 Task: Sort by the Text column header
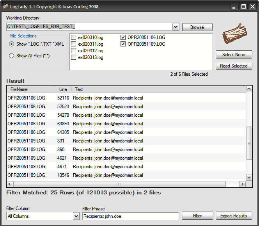159,89
